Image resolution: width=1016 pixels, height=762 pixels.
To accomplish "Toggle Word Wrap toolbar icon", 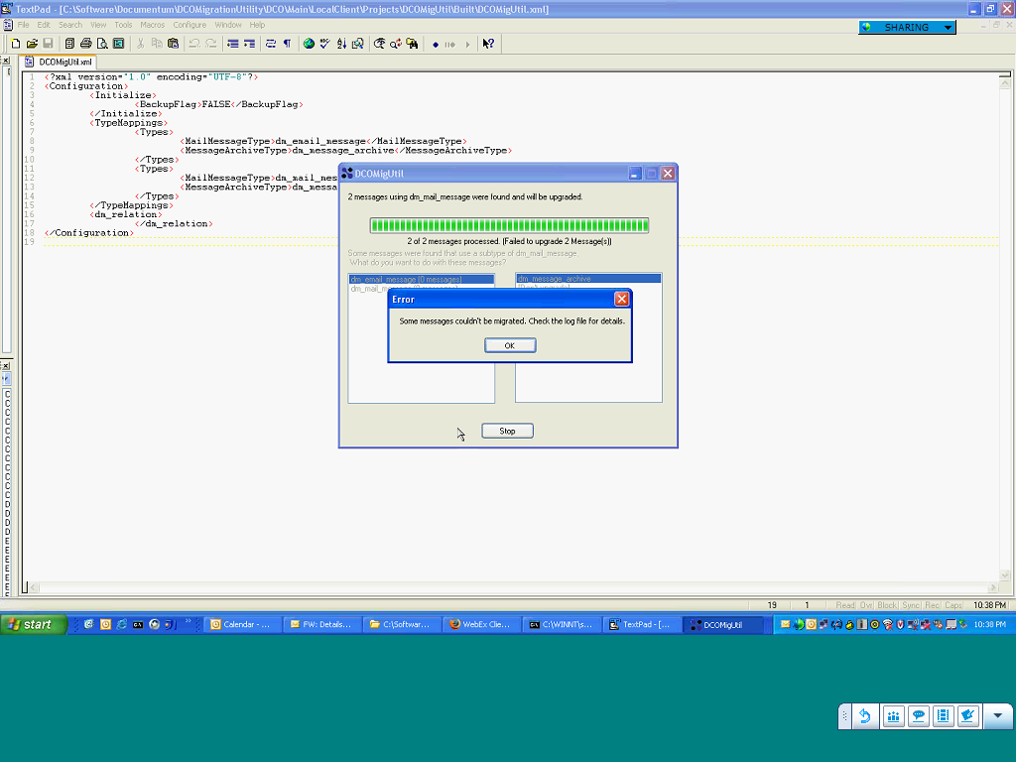I will tap(271, 44).
